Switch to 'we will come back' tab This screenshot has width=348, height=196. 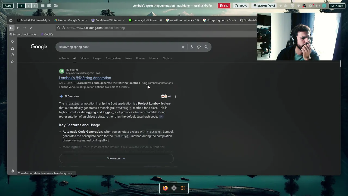pyautogui.click(x=181, y=20)
